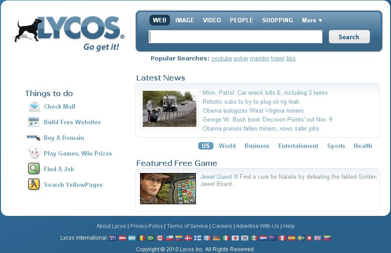Open the youtube popular search link
Screen dimensions: 391x253
(x=222, y=59)
